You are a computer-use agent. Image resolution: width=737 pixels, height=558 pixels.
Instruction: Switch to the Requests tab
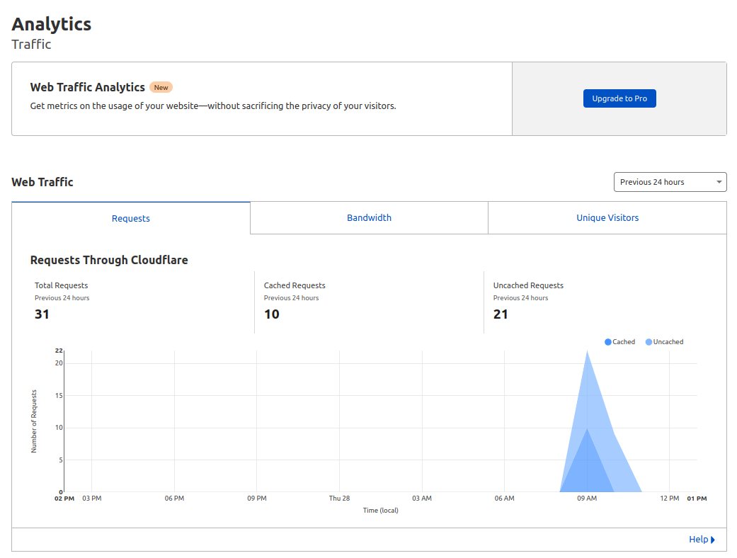tap(131, 218)
